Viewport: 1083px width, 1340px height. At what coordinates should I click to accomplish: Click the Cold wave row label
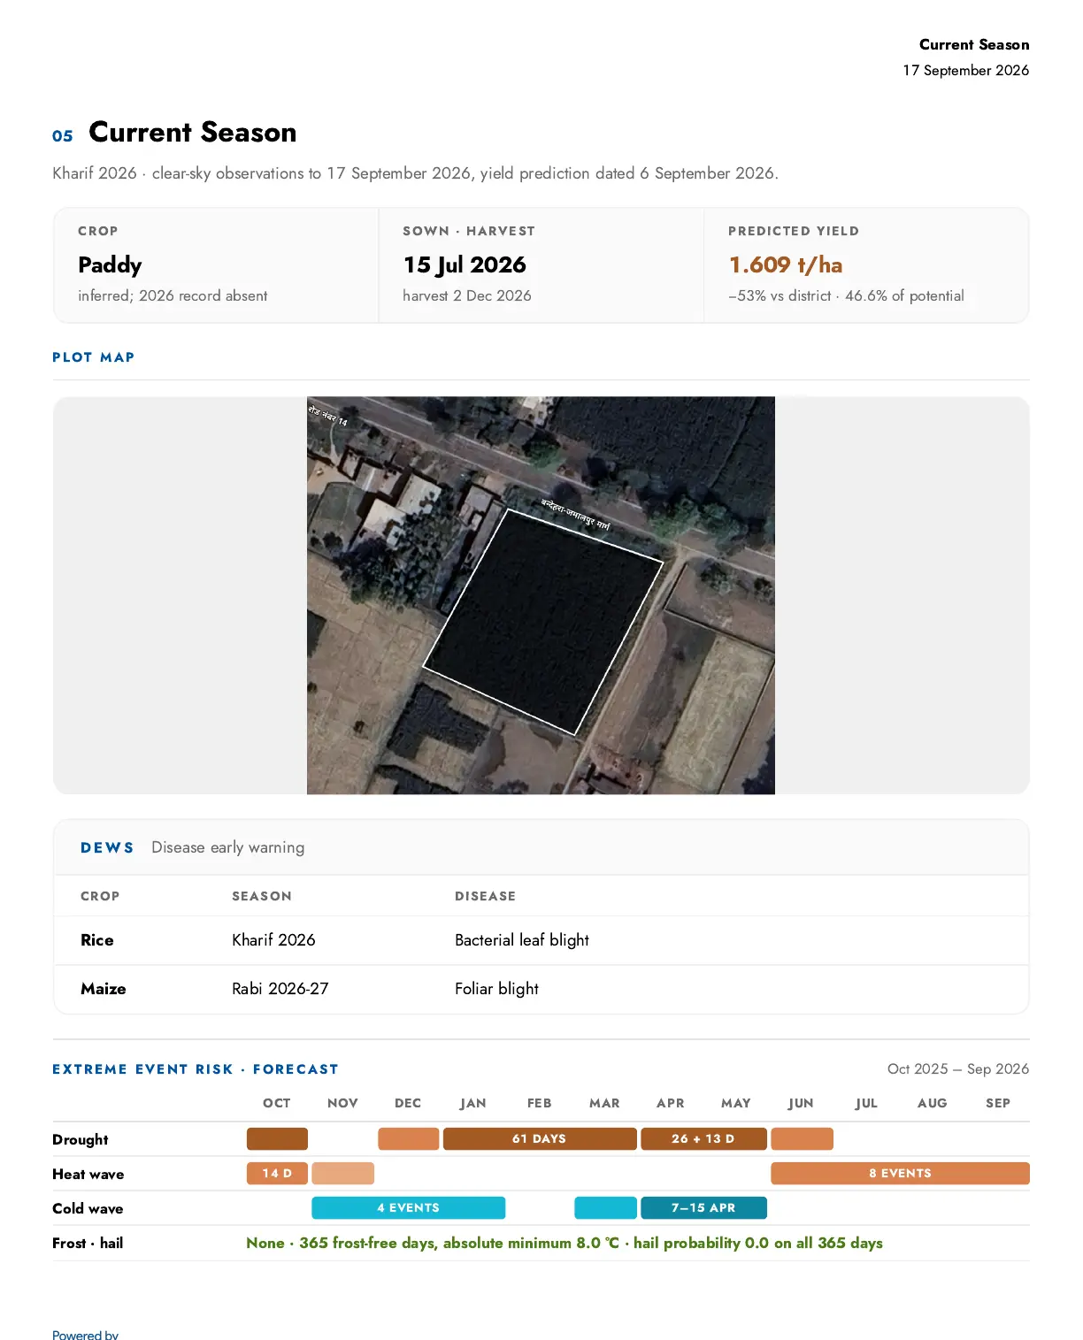tap(88, 1208)
